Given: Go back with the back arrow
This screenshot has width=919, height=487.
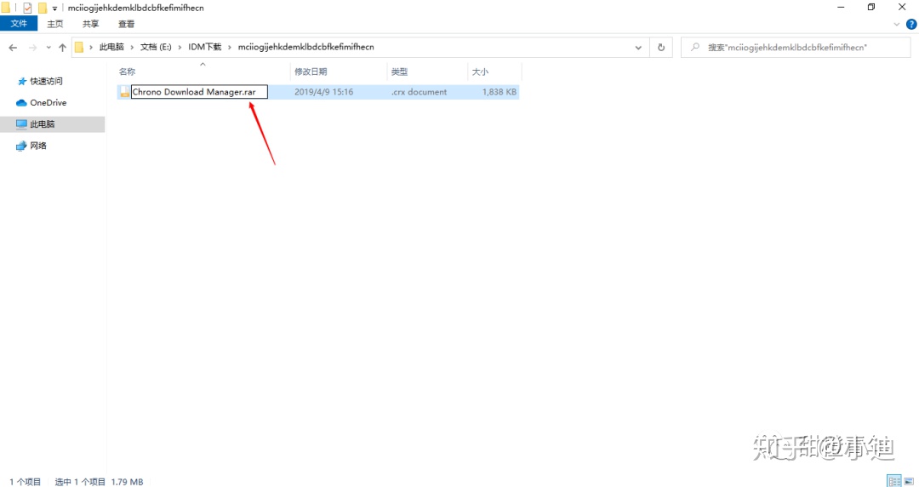Looking at the screenshot, I should (x=13, y=48).
